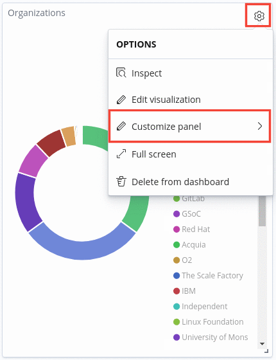
Task: Toggle the IBM legend entry
Action: pos(185,291)
